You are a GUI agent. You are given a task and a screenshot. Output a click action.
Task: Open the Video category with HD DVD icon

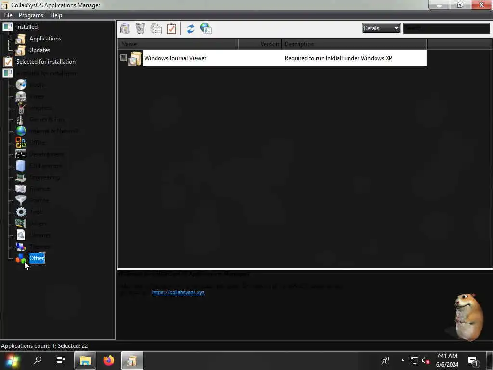tap(21, 96)
